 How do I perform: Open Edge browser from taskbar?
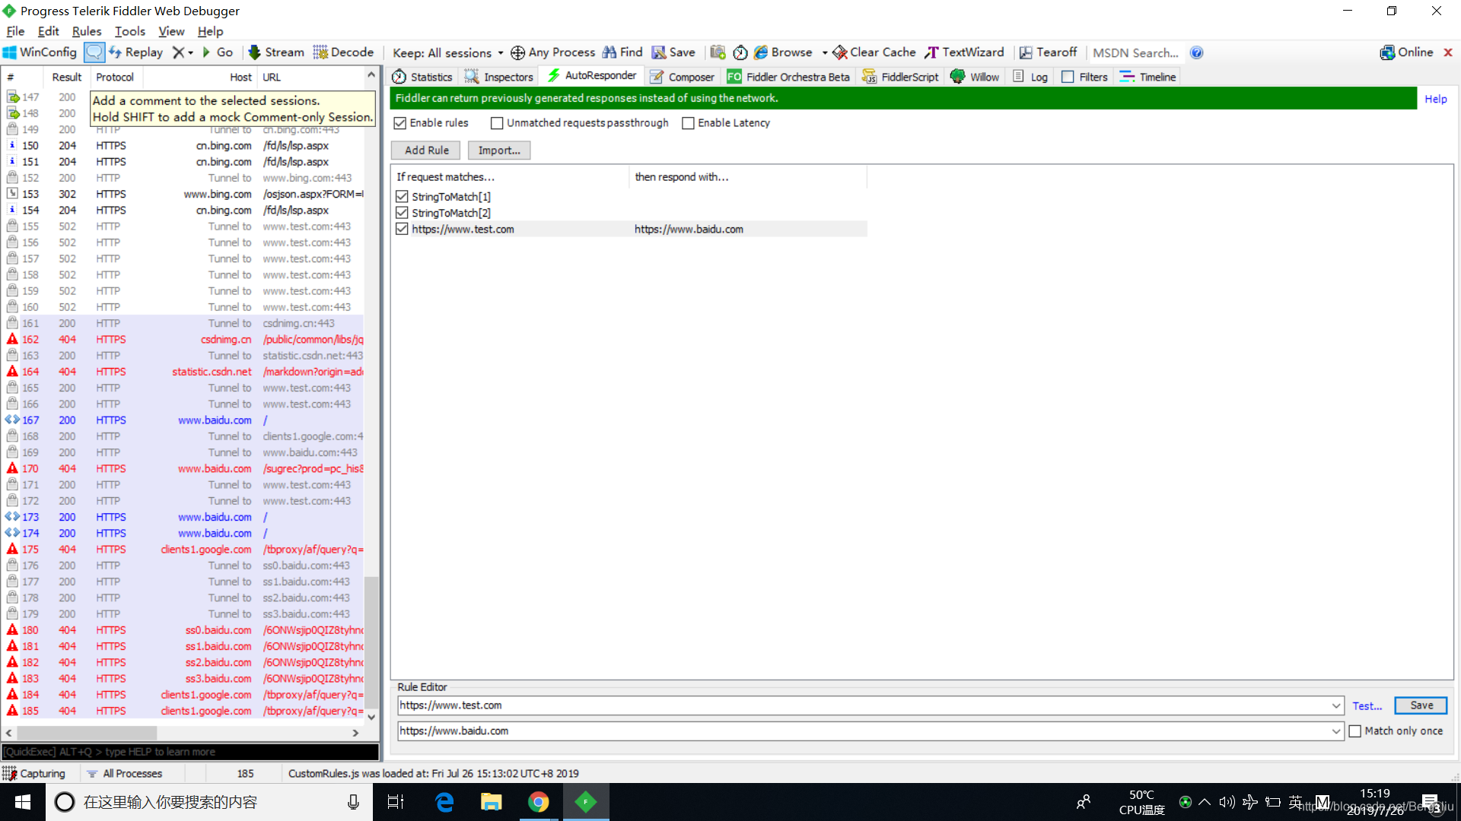pos(444,802)
